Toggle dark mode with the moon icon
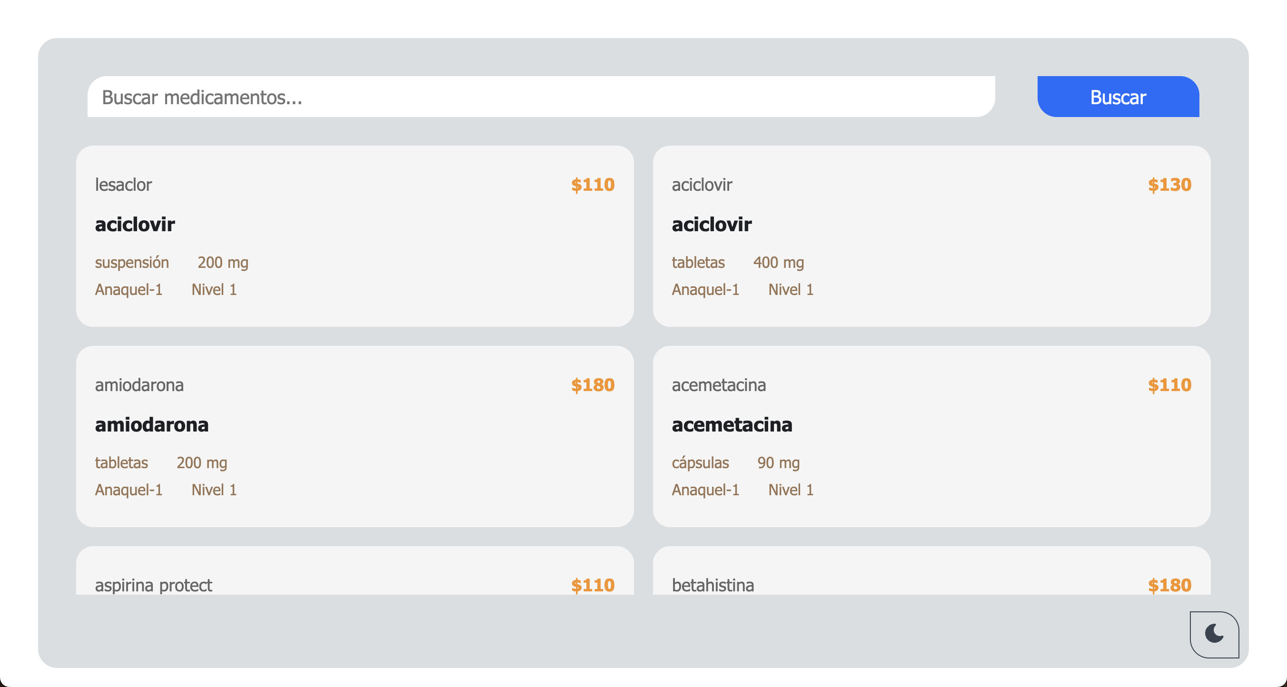This screenshot has width=1287, height=687. [1214, 634]
